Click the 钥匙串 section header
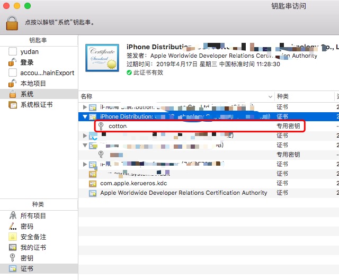The width and height of the screenshot is (339, 280). pyautogui.click(x=38, y=40)
